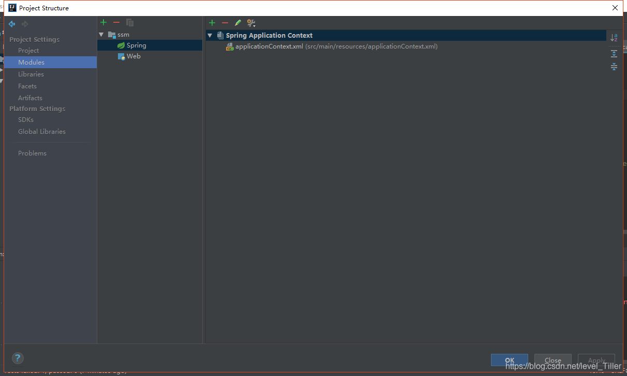627x376 pixels.
Task: Remove the selected module facet
Action: pyautogui.click(x=116, y=22)
